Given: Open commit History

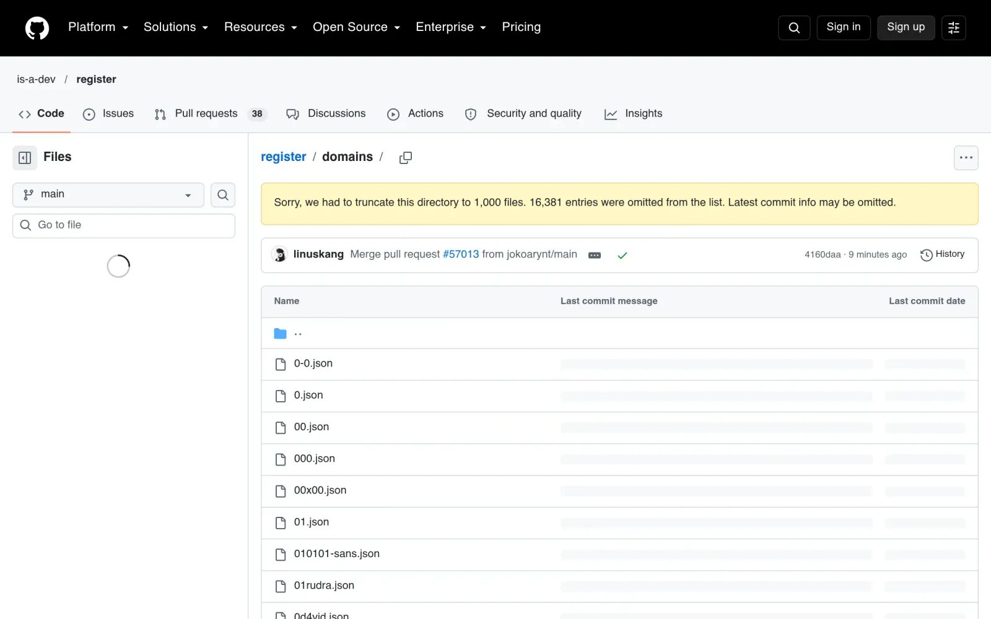Looking at the screenshot, I should [x=943, y=254].
